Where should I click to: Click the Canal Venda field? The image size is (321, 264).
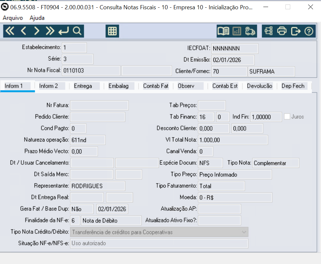[x=205, y=151]
